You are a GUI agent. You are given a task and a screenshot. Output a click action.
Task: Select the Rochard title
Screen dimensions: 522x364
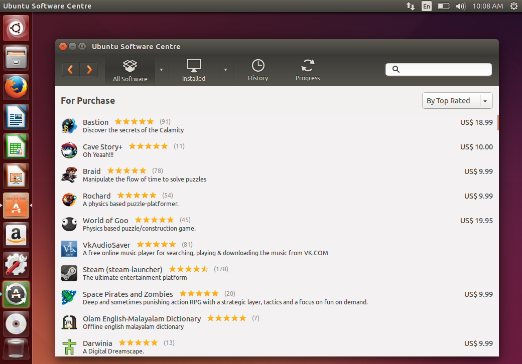(x=96, y=196)
